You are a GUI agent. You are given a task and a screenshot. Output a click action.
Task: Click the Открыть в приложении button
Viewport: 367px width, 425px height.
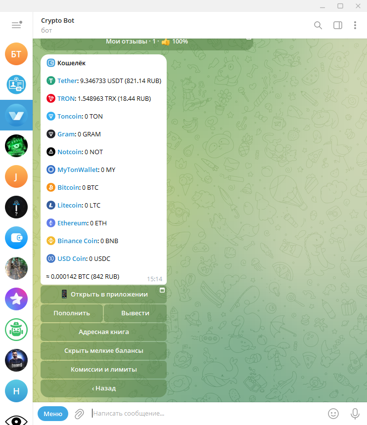[103, 295]
